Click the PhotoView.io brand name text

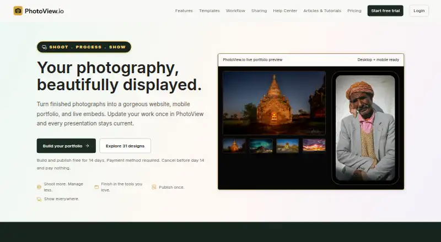pos(44,11)
